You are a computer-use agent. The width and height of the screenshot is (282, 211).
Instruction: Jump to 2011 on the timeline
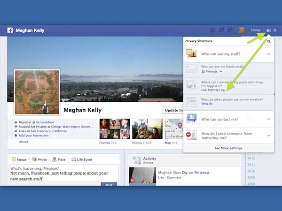pyautogui.click(x=251, y=165)
